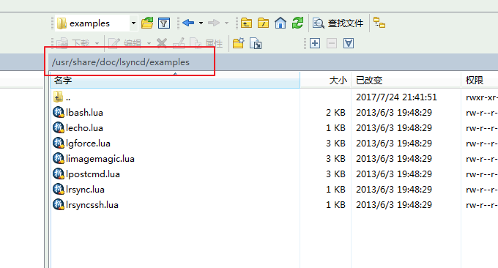This screenshot has width=498, height=268.
Task: Click the plus select files icon
Action: coord(315,43)
